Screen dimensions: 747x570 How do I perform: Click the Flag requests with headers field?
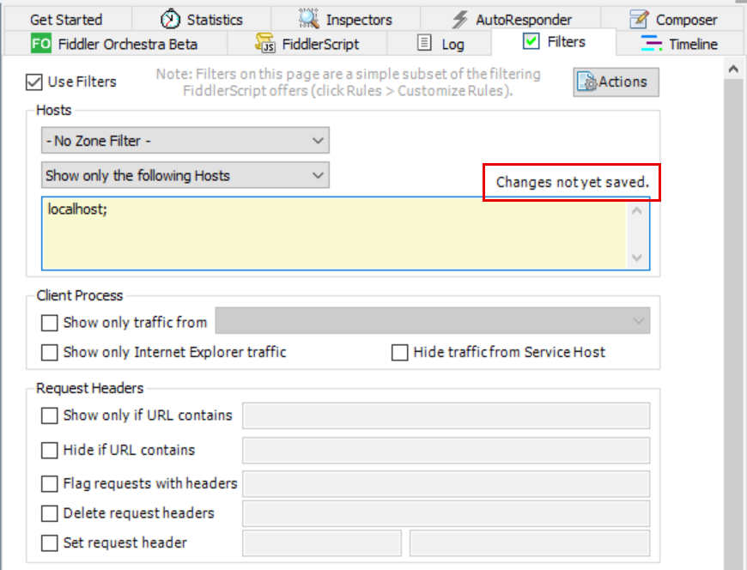(446, 484)
